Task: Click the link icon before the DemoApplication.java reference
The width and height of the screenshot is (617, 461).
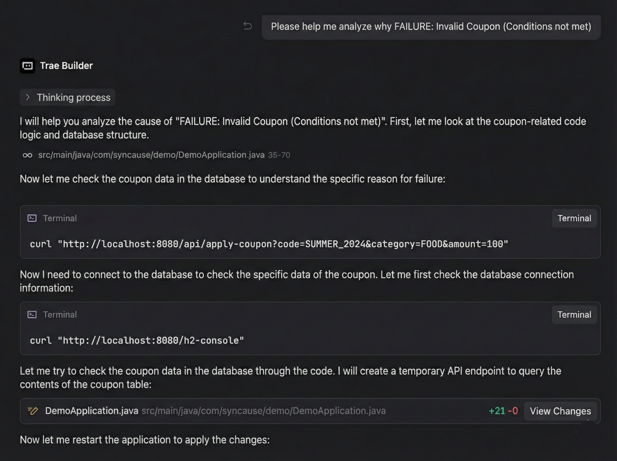Action: pyautogui.click(x=27, y=155)
